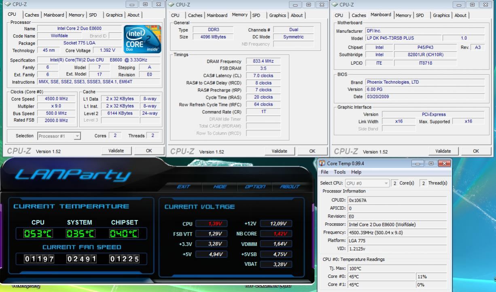This screenshot has width=496, height=292.
Task: Open Memory tab in left CPU-Z window
Action: [76, 15]
